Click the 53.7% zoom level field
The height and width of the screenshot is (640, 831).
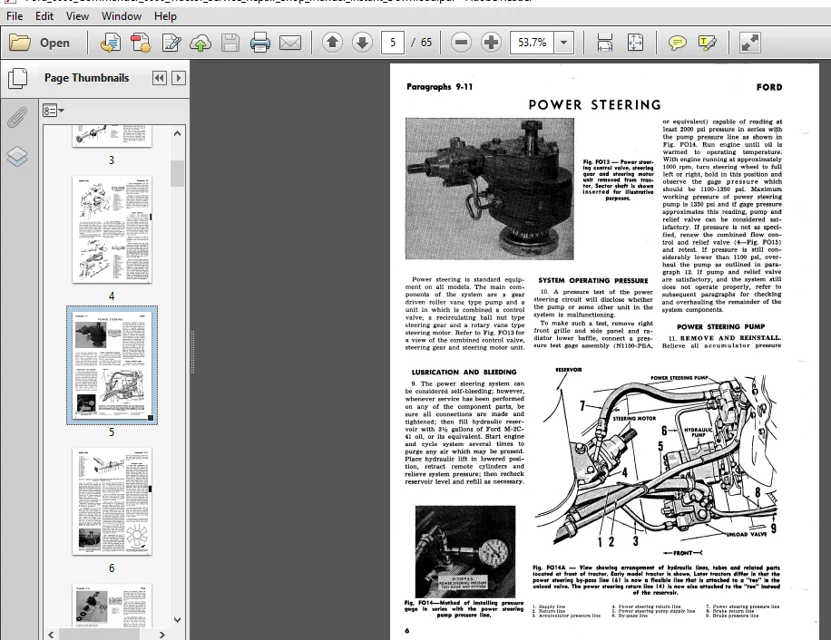point(533,43)
